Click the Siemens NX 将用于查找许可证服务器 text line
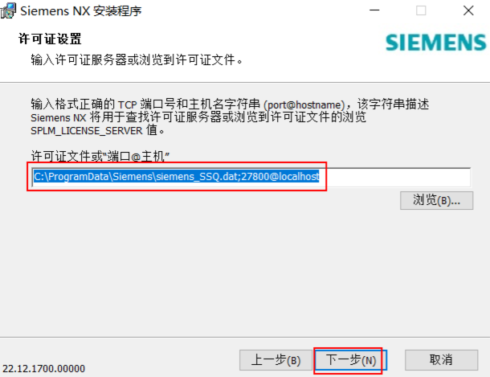Image resolution: width=490 pixels, height=377 pixels. [198, 117]
